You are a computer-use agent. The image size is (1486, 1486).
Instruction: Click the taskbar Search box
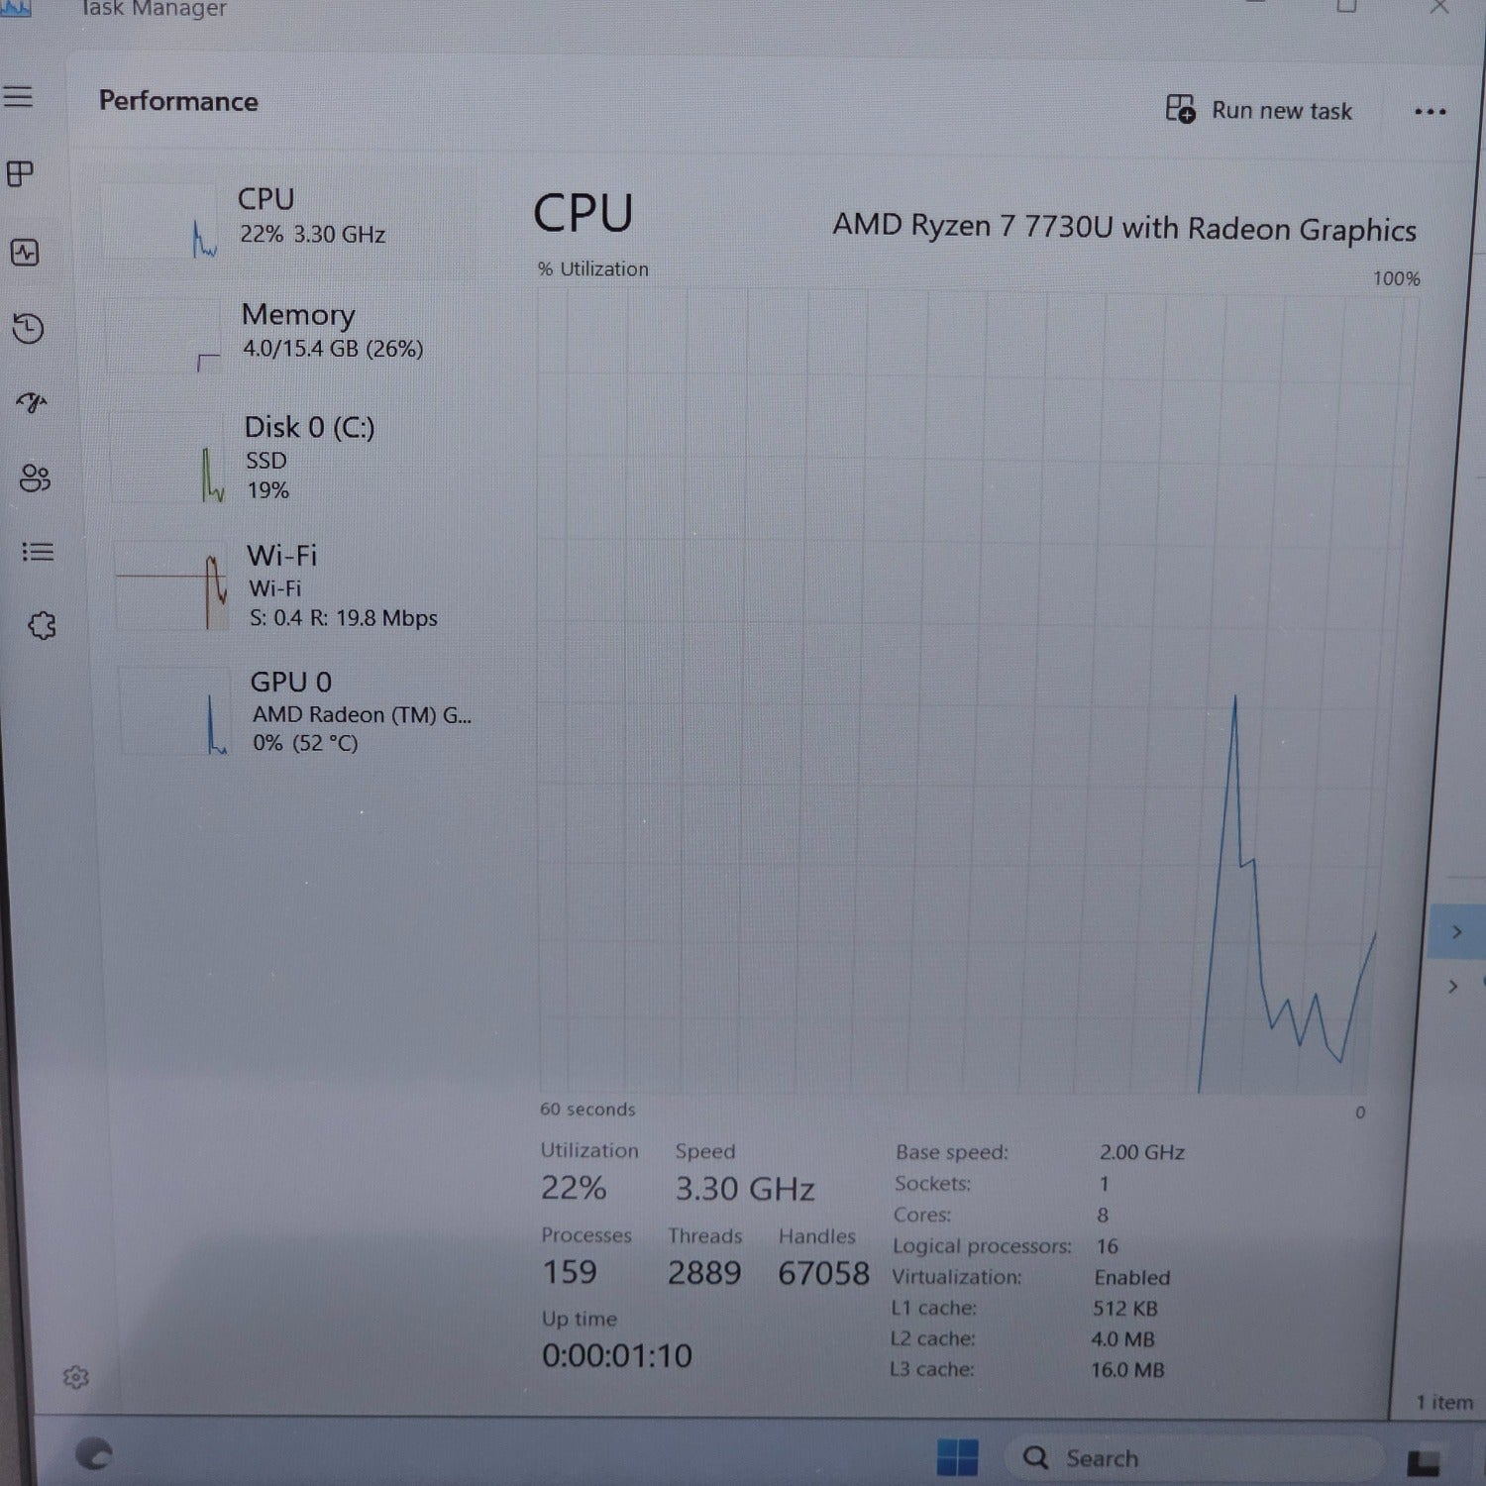tap(1194, 1457)
